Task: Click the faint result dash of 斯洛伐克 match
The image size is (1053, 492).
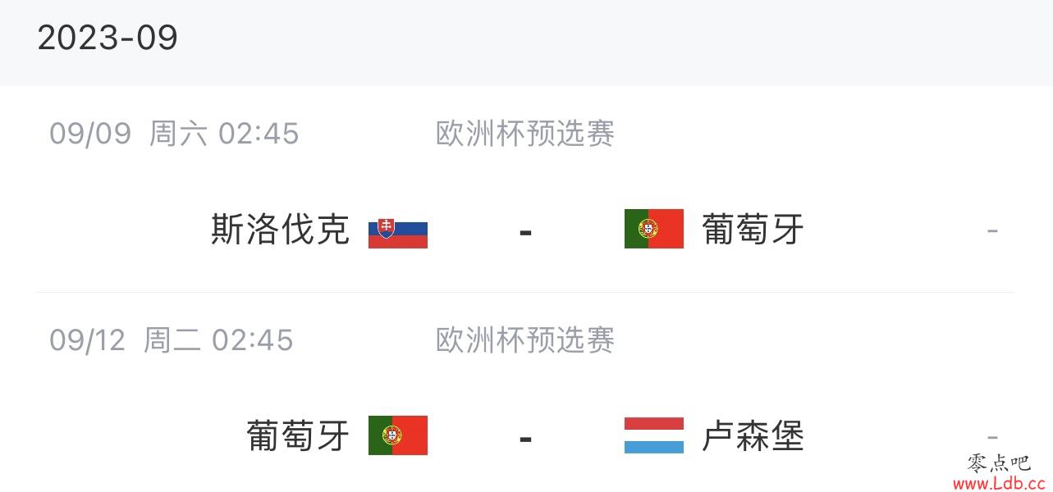Action: pos(992,231)
